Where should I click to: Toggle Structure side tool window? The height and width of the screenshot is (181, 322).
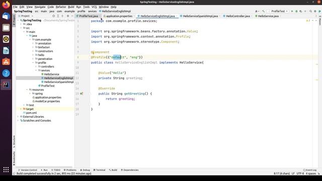[14, 142]
